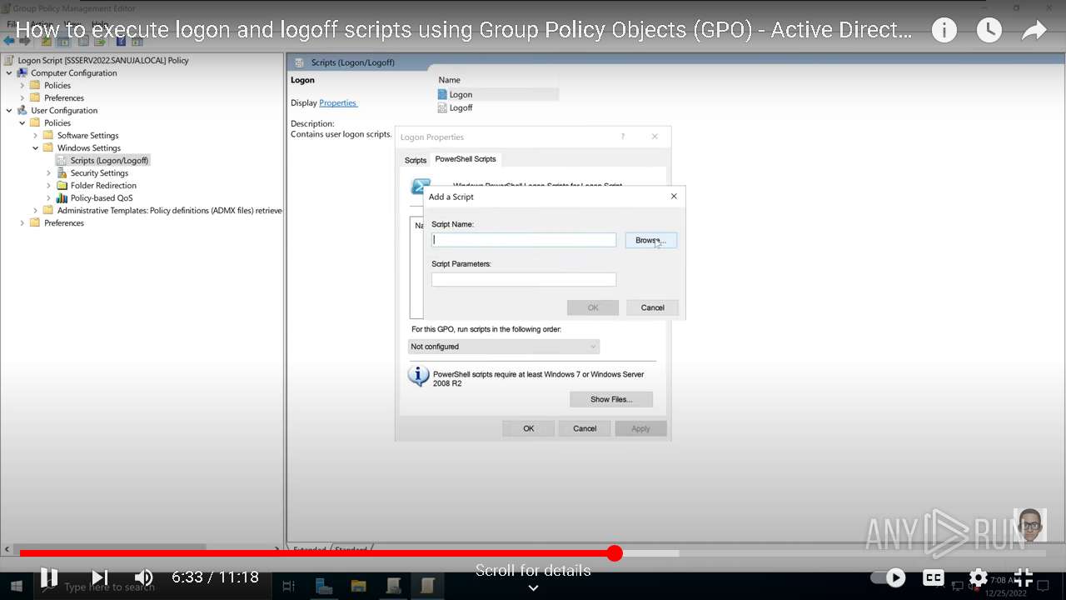Select the Logoff script entry

pyautogui.click(x=461, y=107)
